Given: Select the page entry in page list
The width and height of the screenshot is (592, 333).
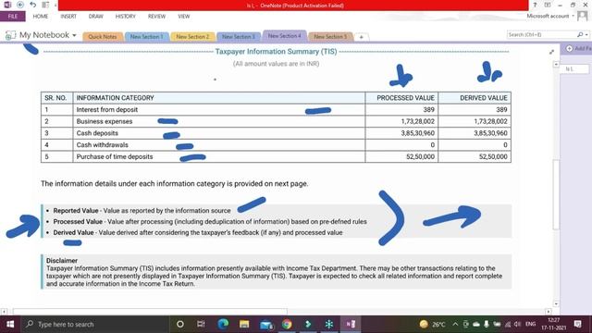Looking at the screenshot, I should point(575,69).
